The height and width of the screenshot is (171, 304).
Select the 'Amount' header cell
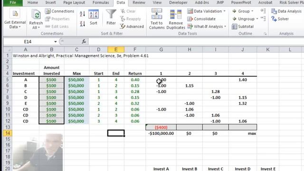click(52, 67)
